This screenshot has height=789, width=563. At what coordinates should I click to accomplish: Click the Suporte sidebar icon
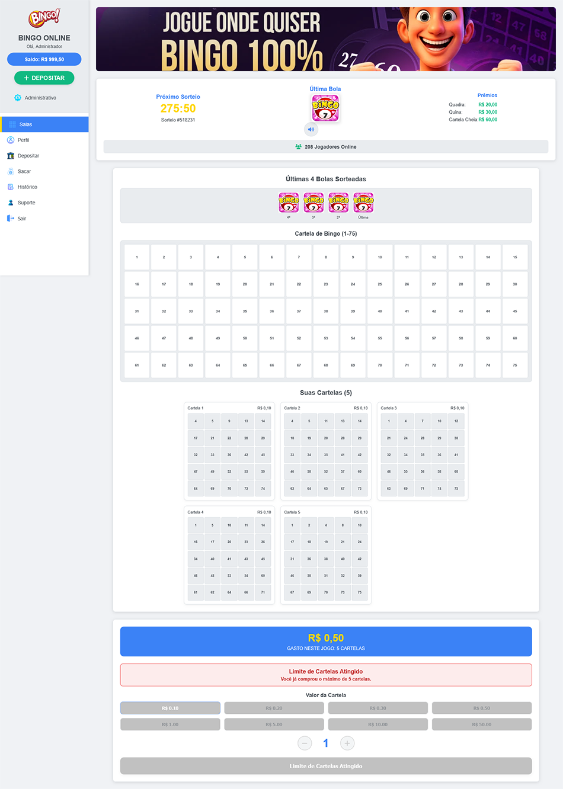pos(11,203)
